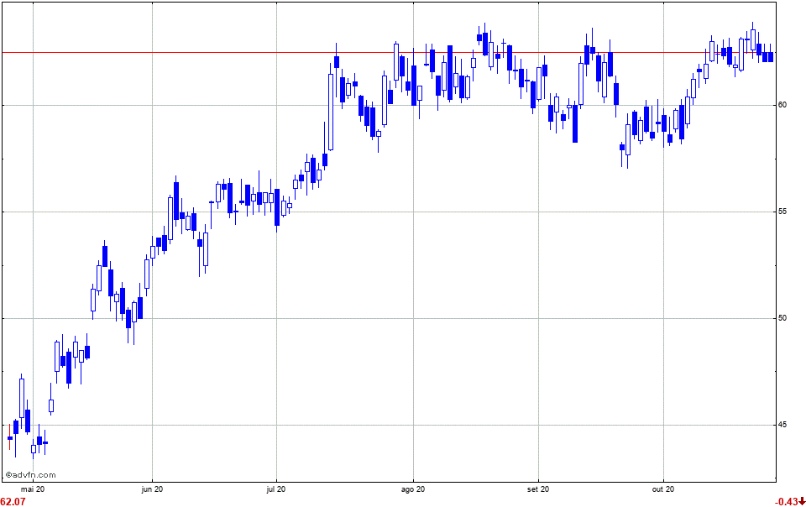Click the 'jun 20' date label
Viewport: 806px width, 507px height.
[x=152, y=489]
